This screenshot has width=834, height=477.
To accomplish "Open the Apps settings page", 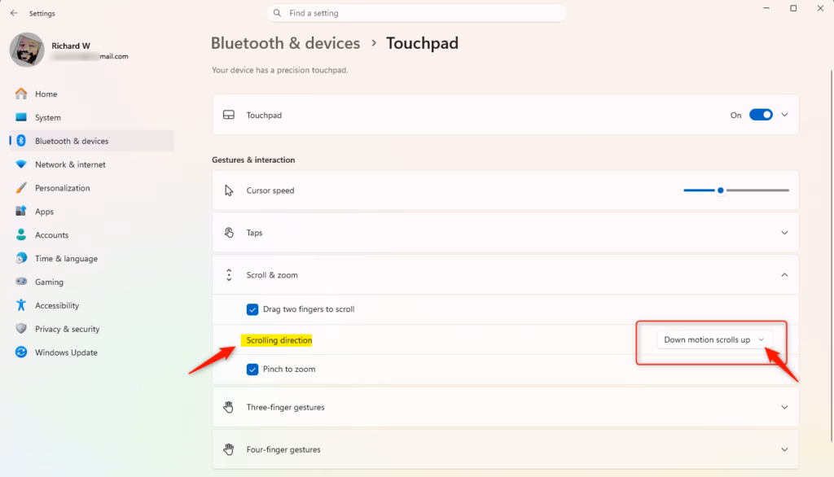I will tap(44, 212).
